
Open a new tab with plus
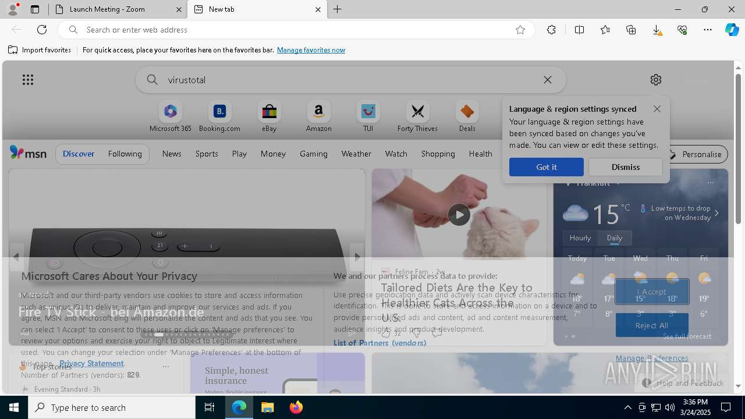[338, 9]
